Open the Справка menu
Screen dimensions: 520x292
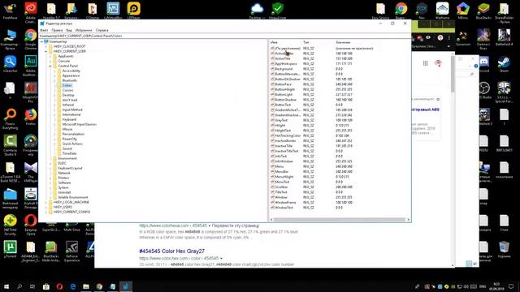[x=102, y=30]
